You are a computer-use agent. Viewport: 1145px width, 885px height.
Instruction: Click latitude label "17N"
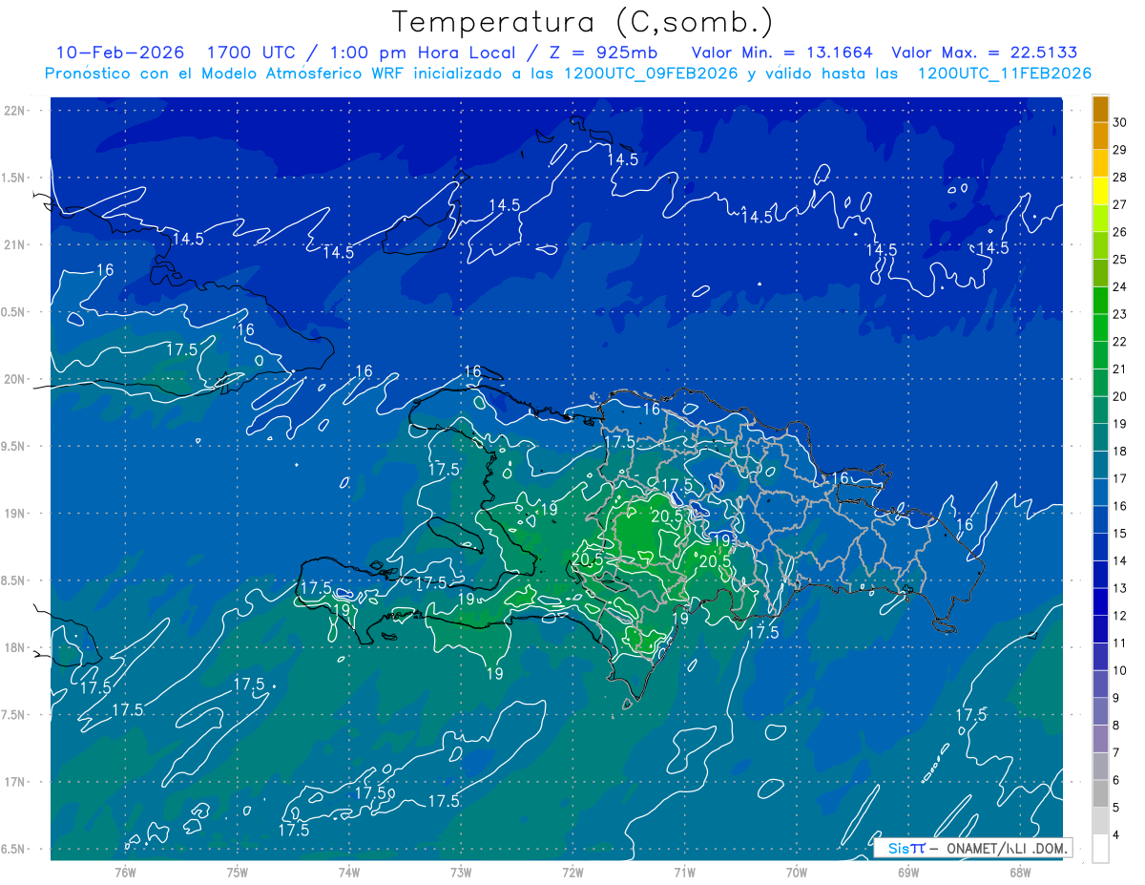pyautogui.click(x=14, y=783)
